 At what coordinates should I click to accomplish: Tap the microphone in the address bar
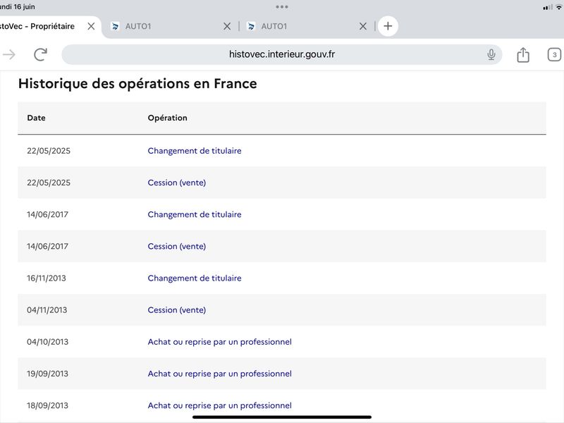point(491,54)
